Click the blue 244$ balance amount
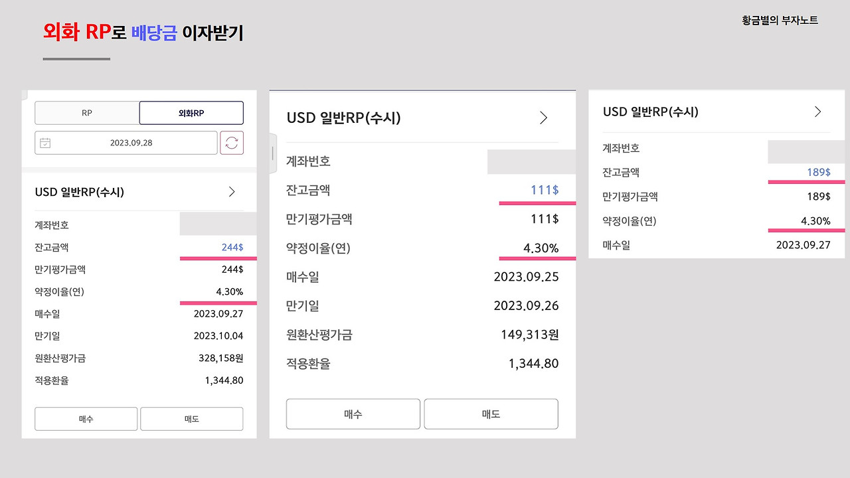The height and width of the screenshot is (478, 850). coord(232,248)
